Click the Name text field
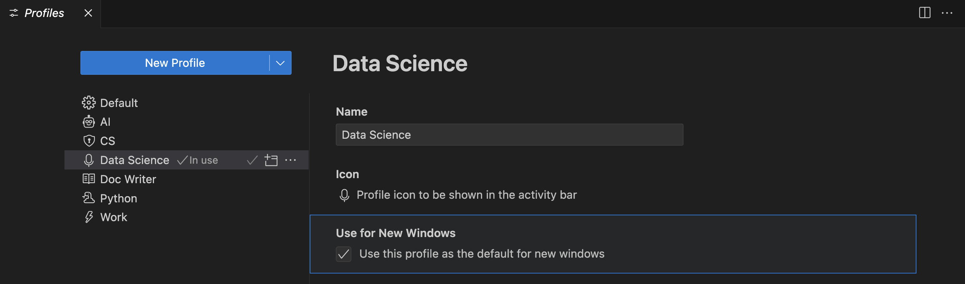Image resolution: width=965 pixels, height=284 pixels. 509,135
